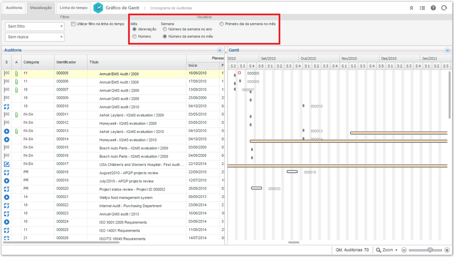Switch to the Visualização tab
This screenshot has width=454, height=257.
point(41,8)
